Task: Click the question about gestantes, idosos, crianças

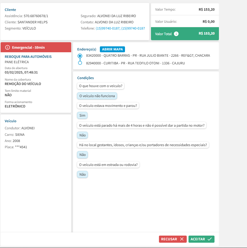Action: [x=143, y=145]
